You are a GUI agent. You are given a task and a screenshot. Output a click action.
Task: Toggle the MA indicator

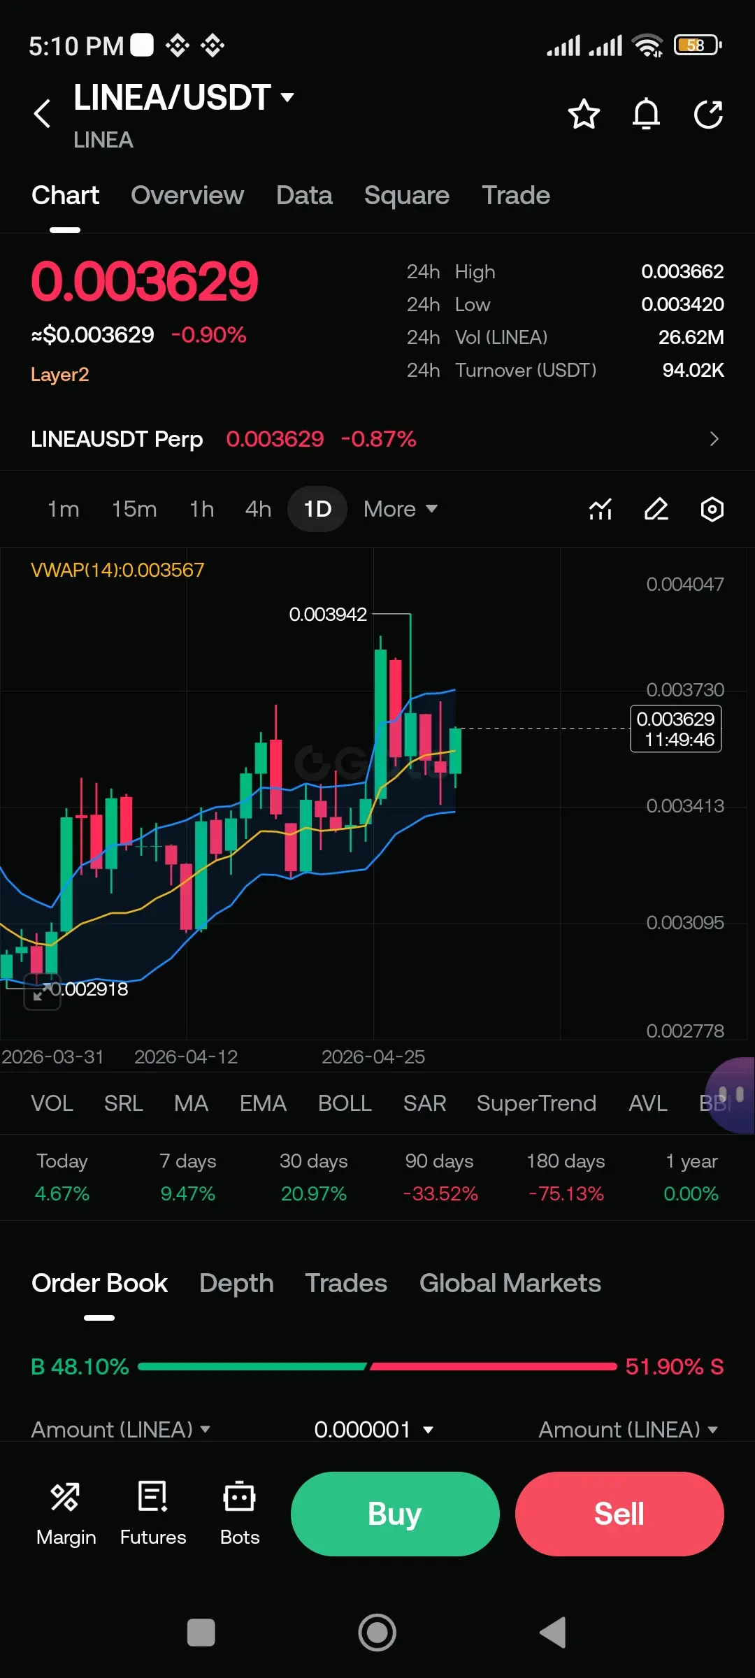pyautogui.click(x=191, y=1103)
